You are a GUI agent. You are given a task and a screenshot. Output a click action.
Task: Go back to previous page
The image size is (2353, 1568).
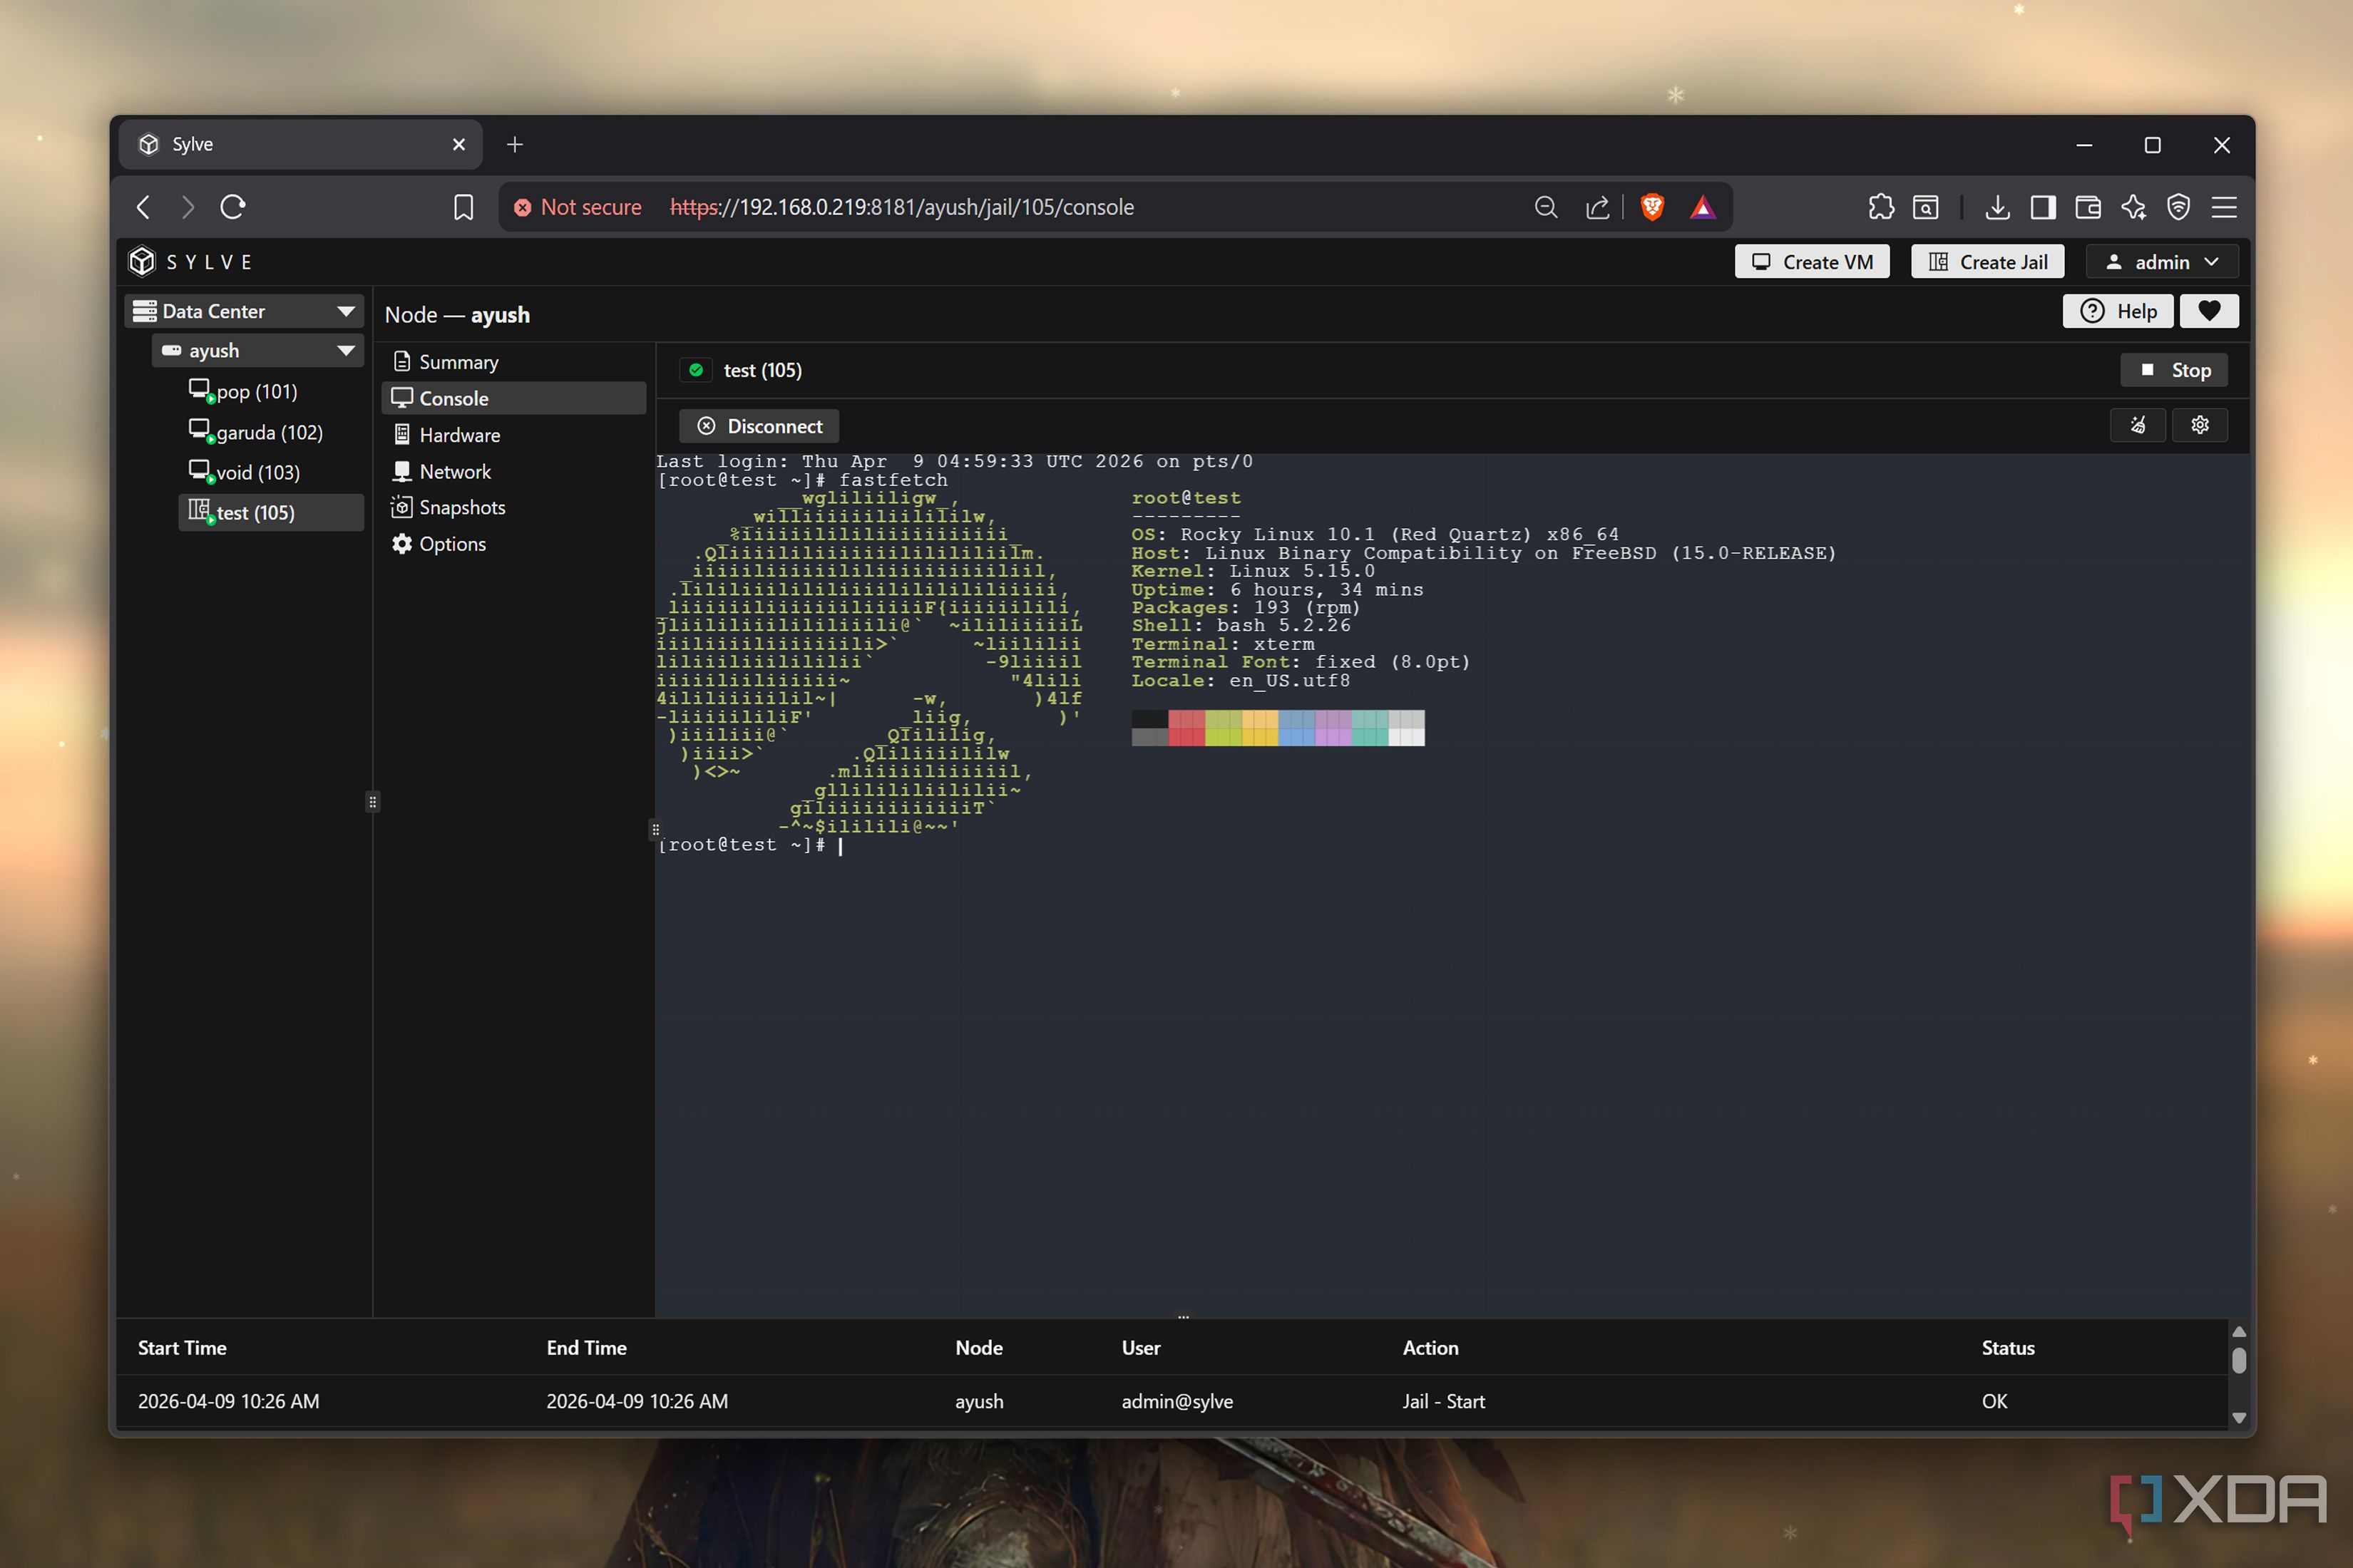144,207
